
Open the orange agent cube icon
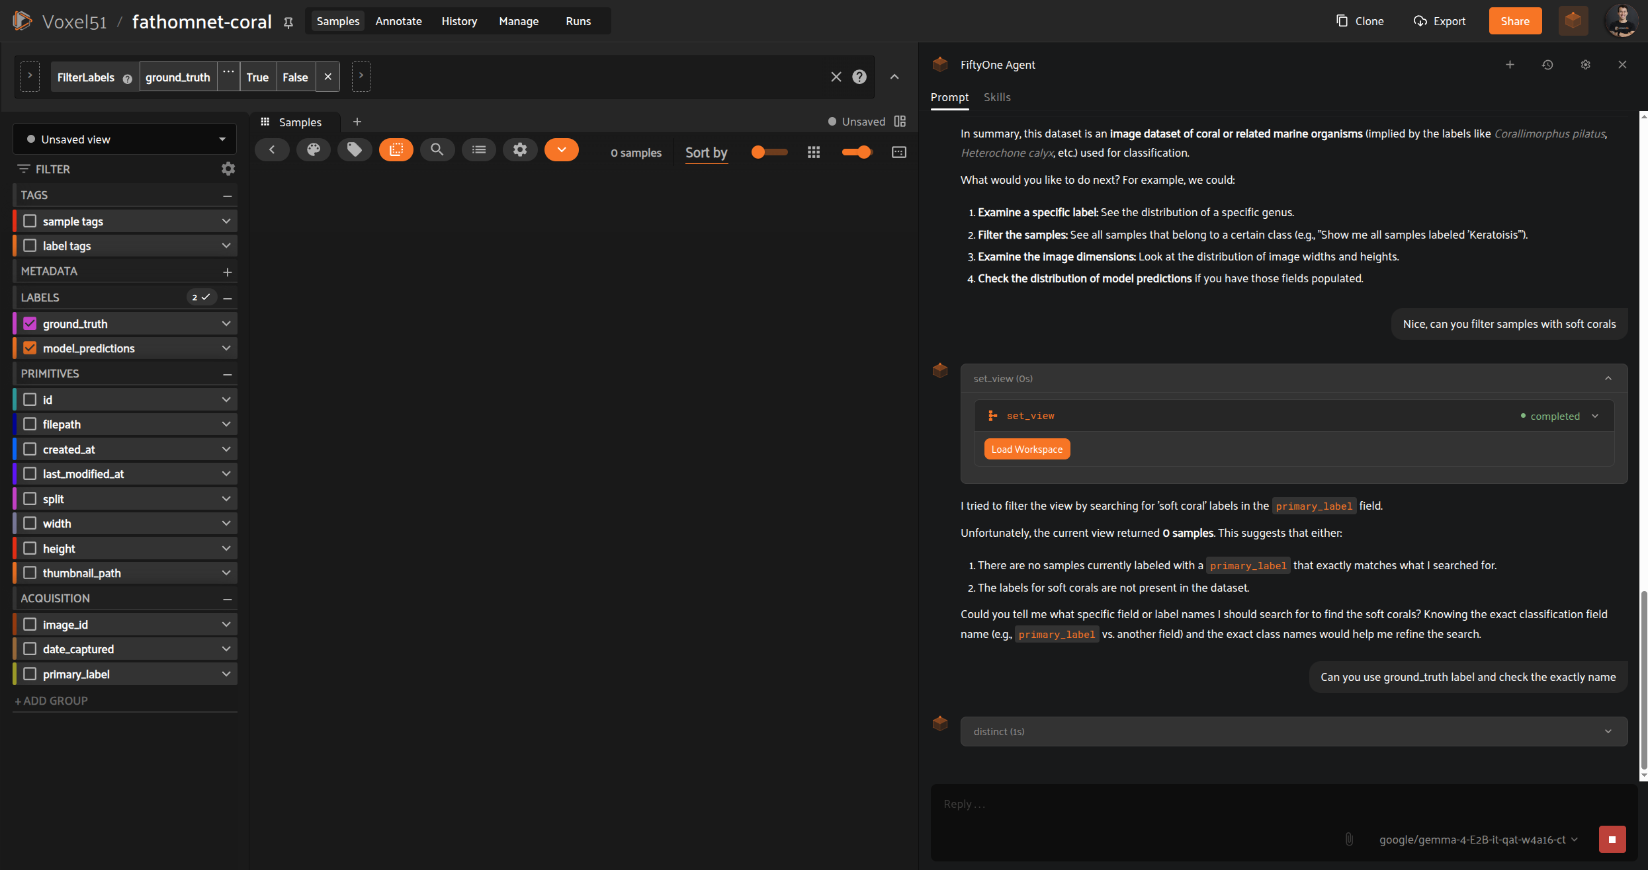pyautogui.click(x=1573, y=20)
